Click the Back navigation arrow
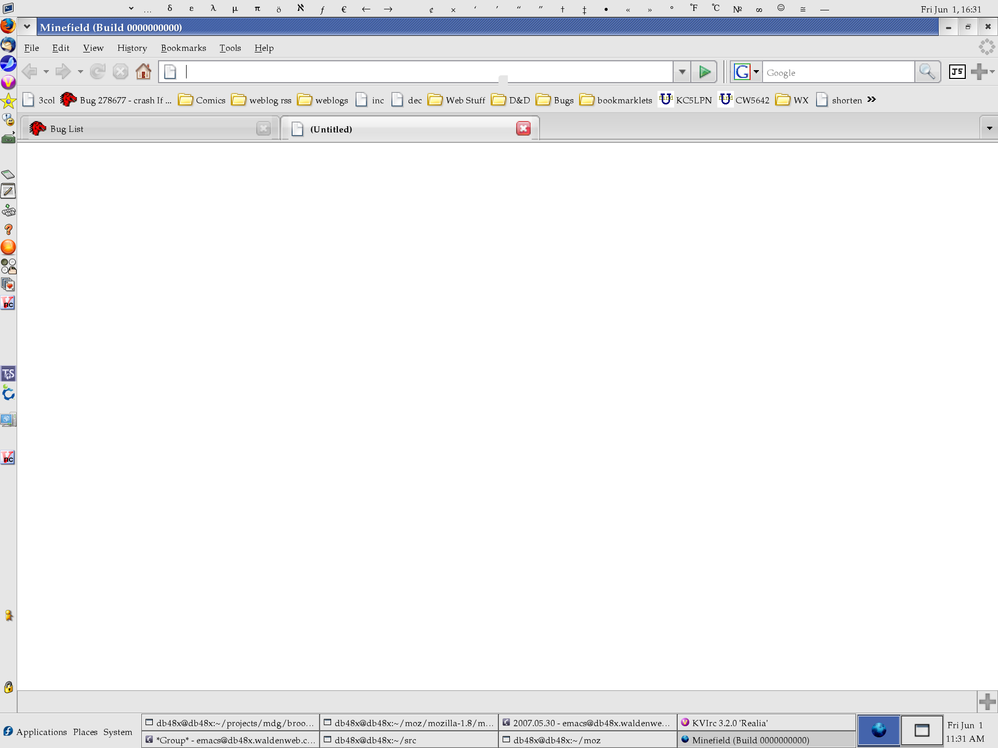 tap(30, 72)
